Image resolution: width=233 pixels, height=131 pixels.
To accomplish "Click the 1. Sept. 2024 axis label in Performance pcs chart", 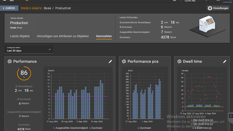I will pyautogui.click(x=147, y=121).
